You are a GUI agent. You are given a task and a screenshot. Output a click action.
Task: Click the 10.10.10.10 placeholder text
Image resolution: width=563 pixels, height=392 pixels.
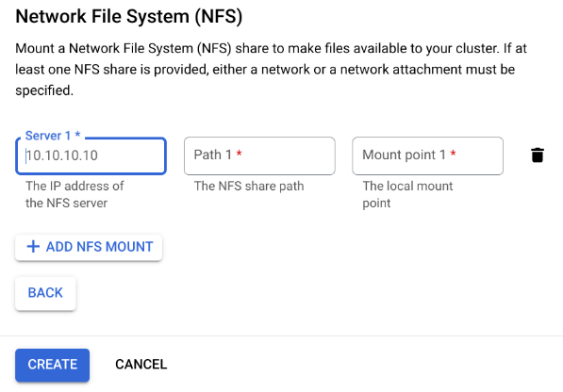click(x=61, y=155)
